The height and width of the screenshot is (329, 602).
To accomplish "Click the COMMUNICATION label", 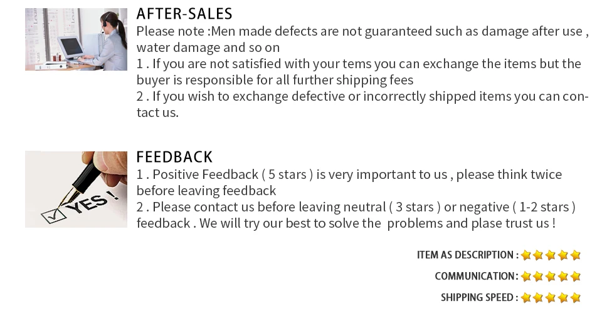I will 477,276.
